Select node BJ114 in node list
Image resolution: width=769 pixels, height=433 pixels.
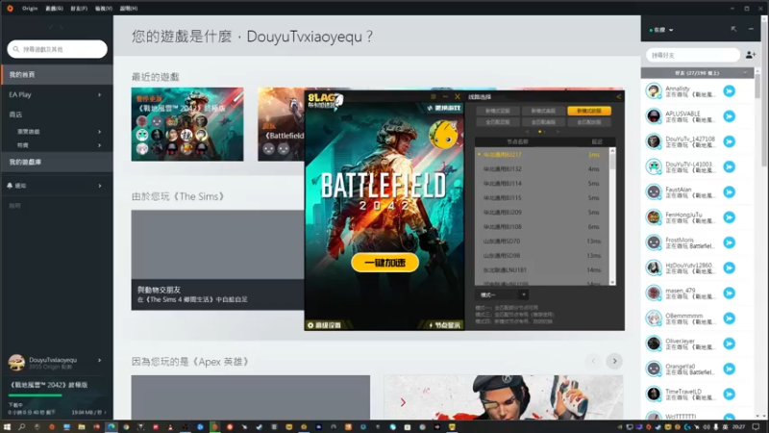click(x=542, y=183)
